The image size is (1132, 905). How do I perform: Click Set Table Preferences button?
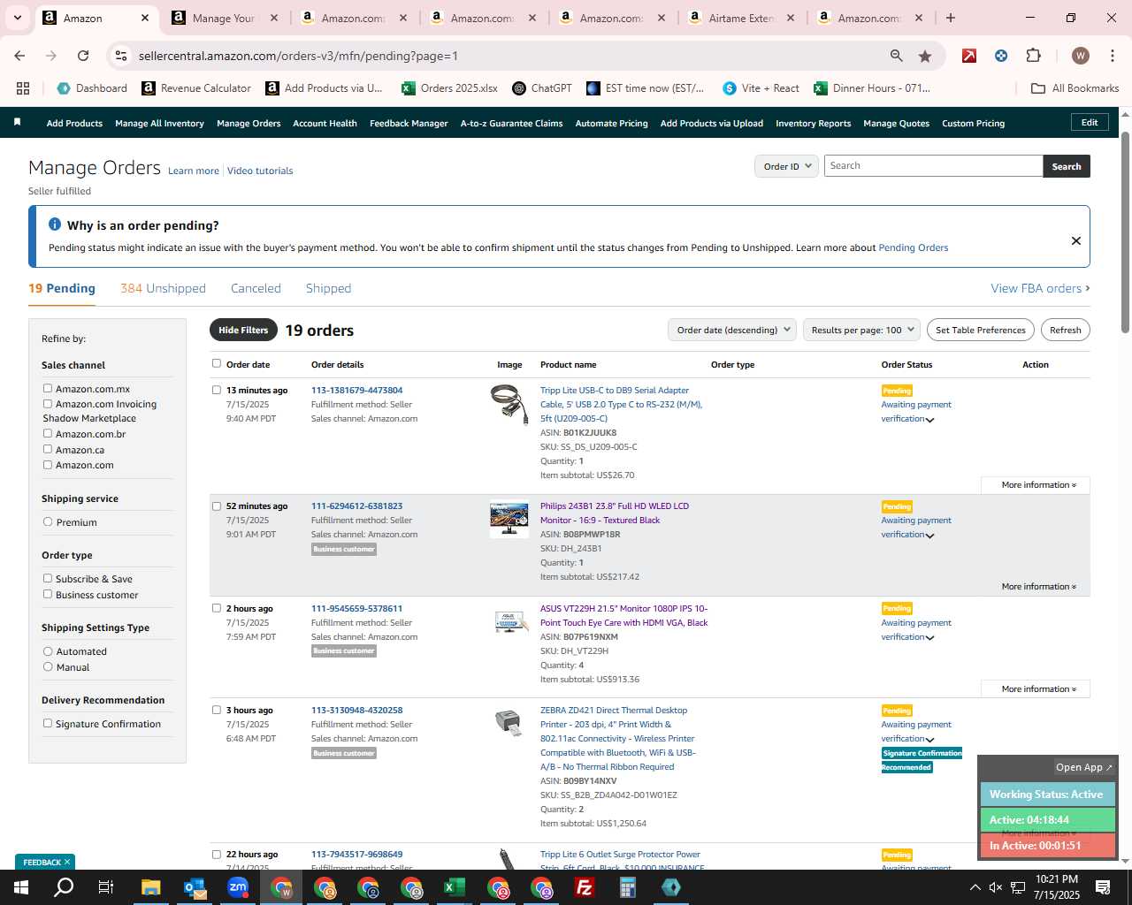pyautogui.click(x=981, y=330)
